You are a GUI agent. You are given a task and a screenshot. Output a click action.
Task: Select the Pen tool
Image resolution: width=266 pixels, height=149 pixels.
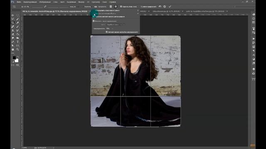13,42
